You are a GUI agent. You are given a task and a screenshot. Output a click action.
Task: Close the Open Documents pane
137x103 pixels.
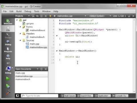[46, 69]
